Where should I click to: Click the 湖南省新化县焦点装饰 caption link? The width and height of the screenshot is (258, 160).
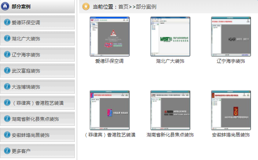(x=170, y=135)
